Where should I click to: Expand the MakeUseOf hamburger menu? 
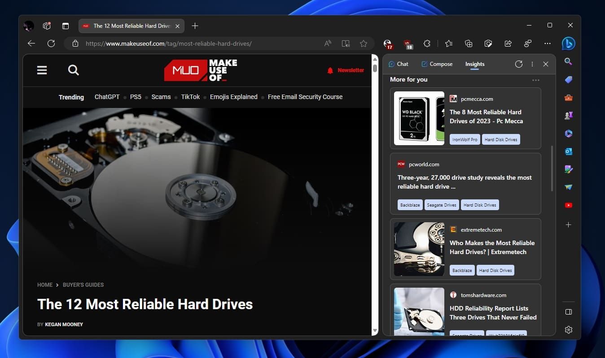[42, 70]
